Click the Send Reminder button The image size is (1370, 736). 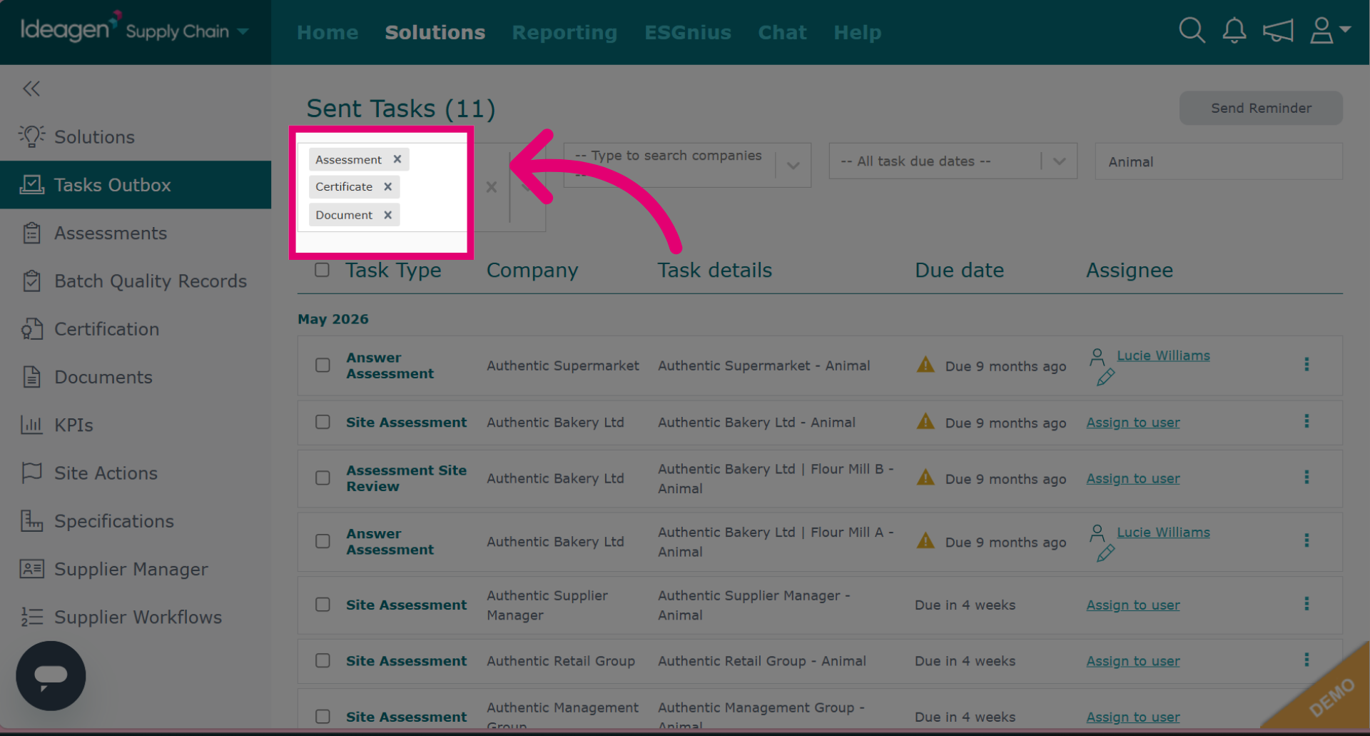[x=1261, y=108]
